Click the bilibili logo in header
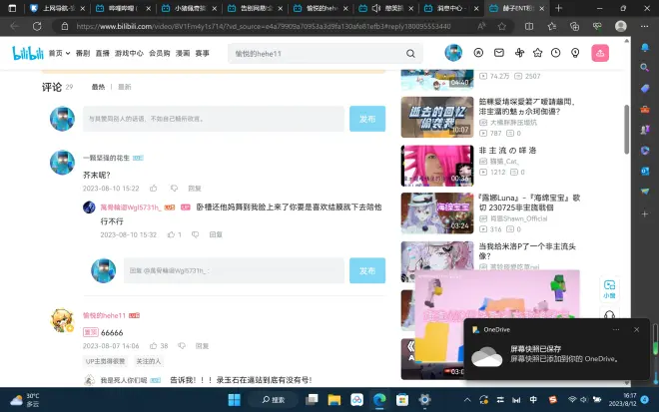The image size is (659, 412). coord(27,53)
